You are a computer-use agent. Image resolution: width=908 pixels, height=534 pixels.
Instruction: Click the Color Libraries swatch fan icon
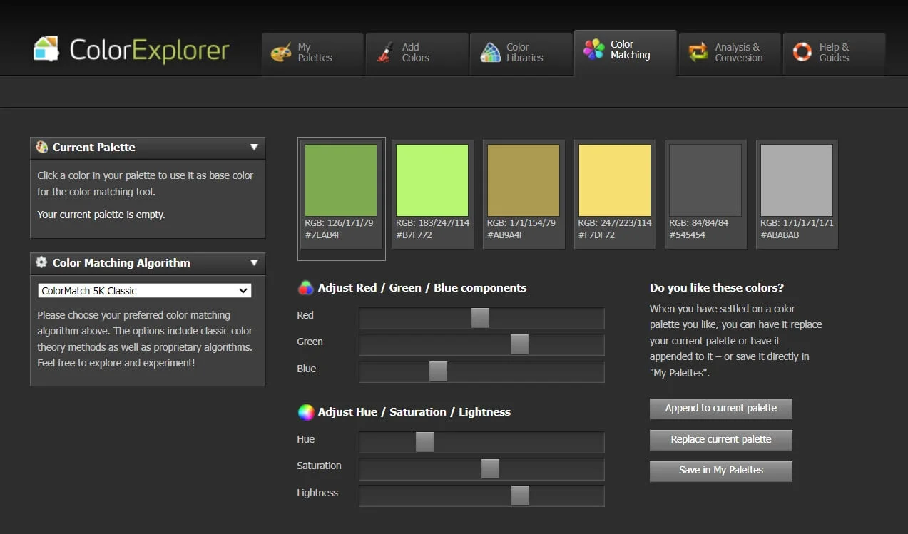coord(491,53)
